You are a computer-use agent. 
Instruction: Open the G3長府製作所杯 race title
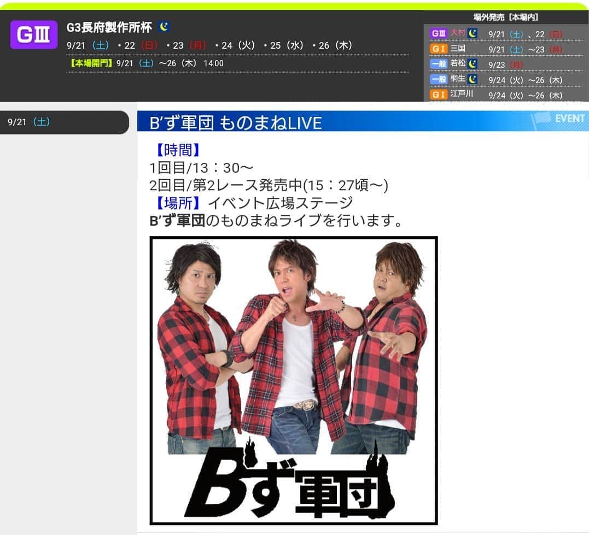point(109,27)
